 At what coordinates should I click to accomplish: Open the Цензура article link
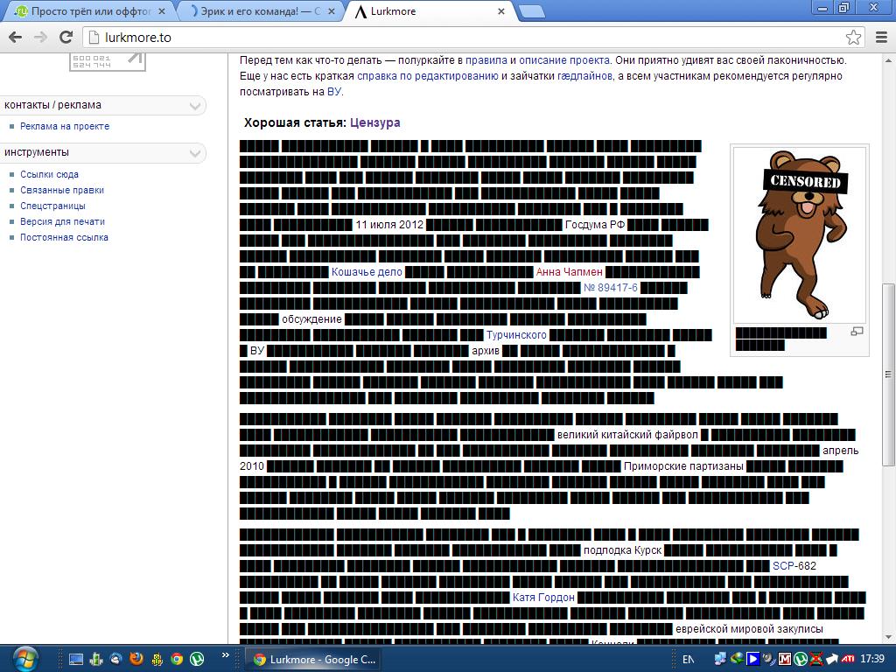pos(374,122)
